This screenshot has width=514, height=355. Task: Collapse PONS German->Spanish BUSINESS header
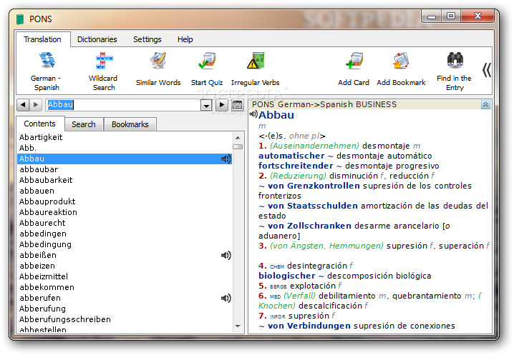[486, 105]
